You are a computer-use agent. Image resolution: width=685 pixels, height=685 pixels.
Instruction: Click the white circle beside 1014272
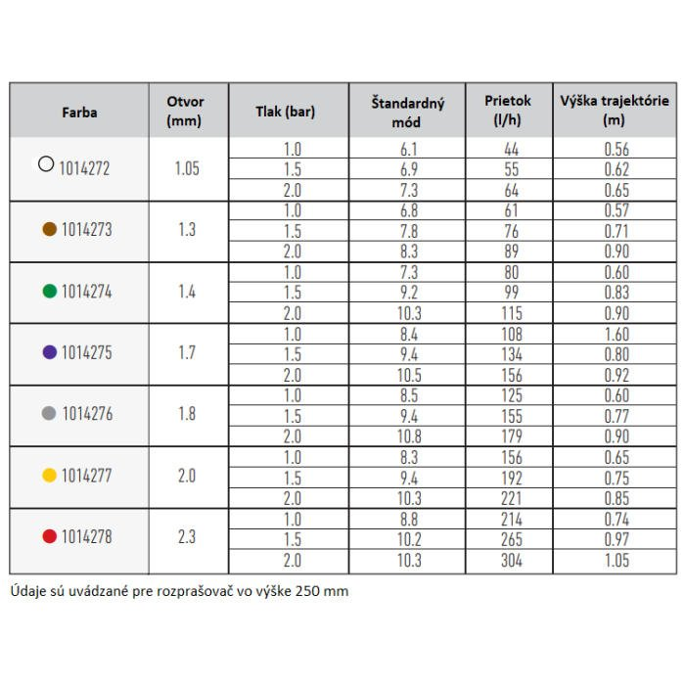coord(46,163)
